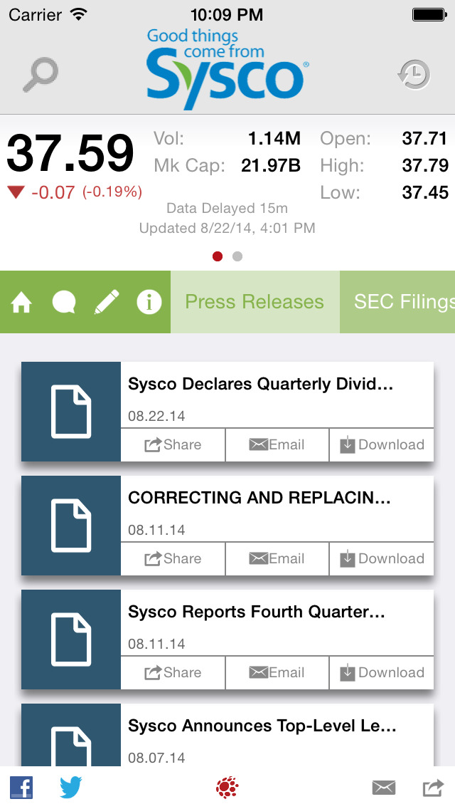Tap the 37.59 stock price
The height and width of the screenshot is (809, 455).
click(70, 152)
